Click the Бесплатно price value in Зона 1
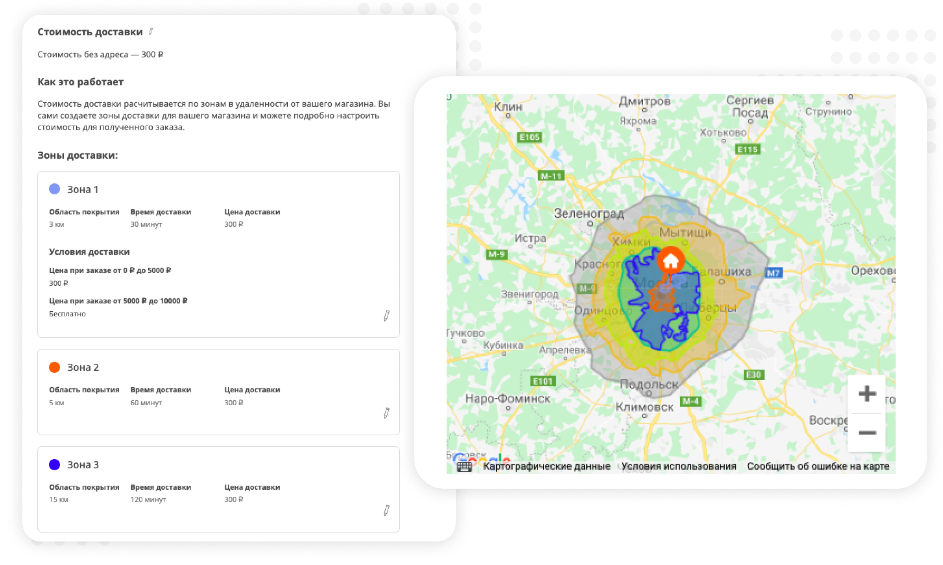This screenshot has height=565, width=943. point(68,314)
